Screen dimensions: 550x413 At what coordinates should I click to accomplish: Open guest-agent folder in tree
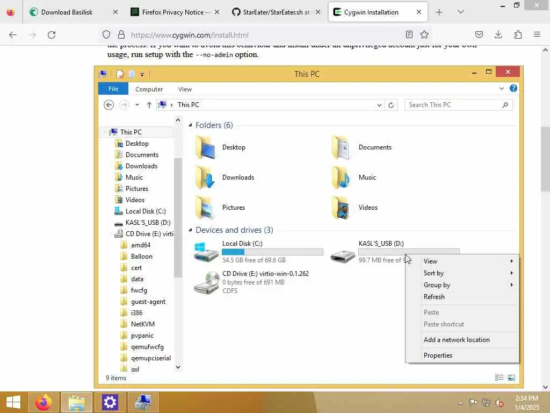tap(148, 302)
